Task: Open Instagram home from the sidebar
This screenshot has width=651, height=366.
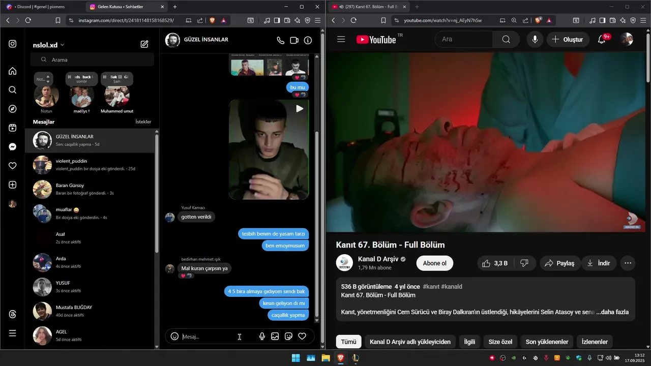Action: click(x=13, y=71)
